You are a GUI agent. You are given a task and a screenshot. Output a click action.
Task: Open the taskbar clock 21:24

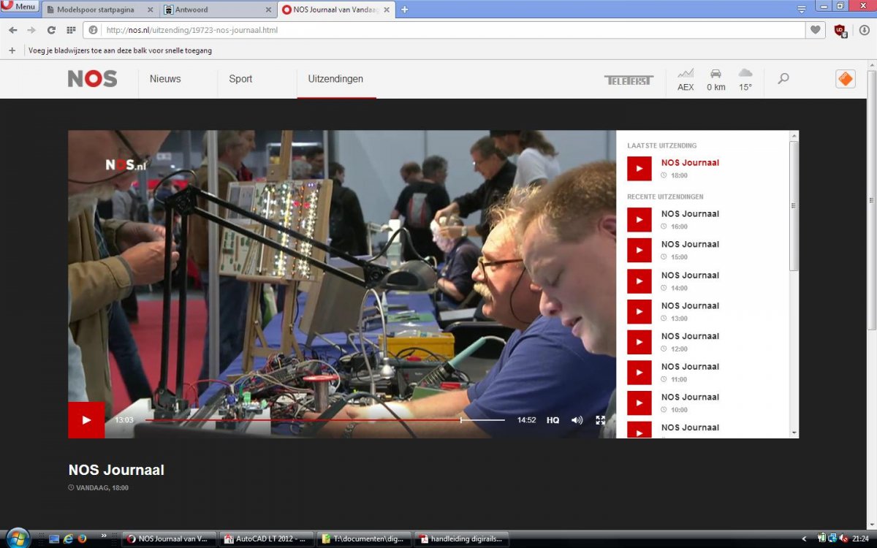point(861,539)
